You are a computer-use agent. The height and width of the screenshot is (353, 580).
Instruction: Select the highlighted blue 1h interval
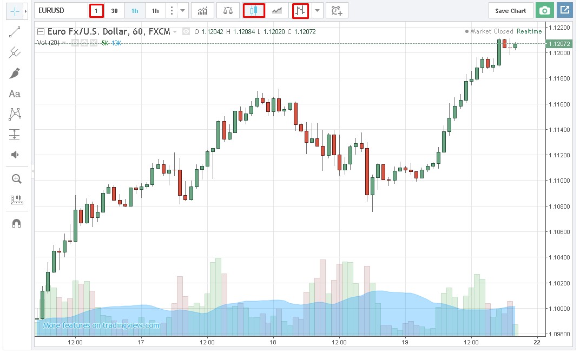pyautogui.click(x=135, y=11)
